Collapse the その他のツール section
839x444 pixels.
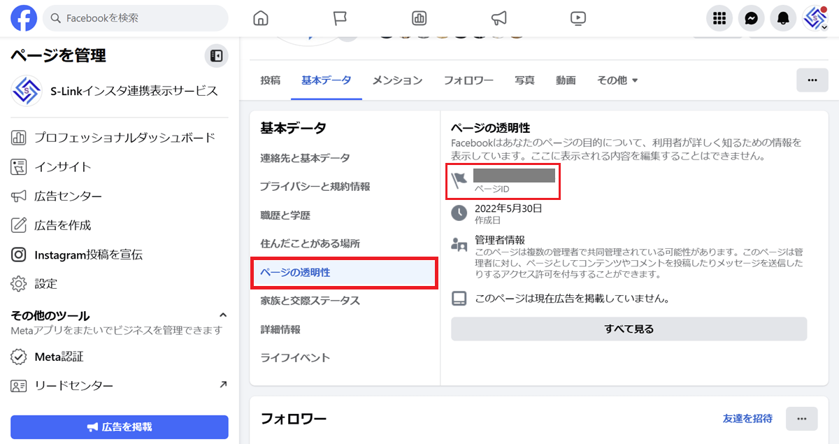point(223,315)
